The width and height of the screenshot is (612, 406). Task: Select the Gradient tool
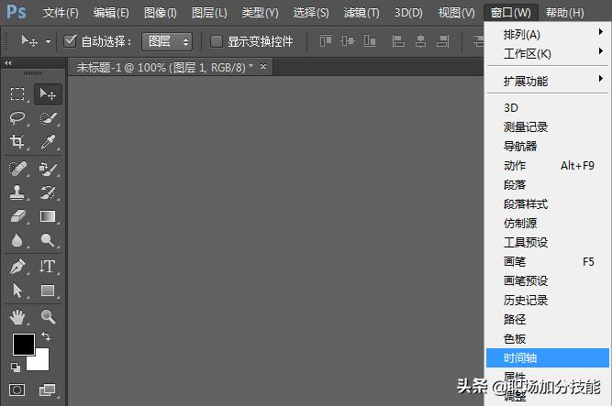point(48,216)
